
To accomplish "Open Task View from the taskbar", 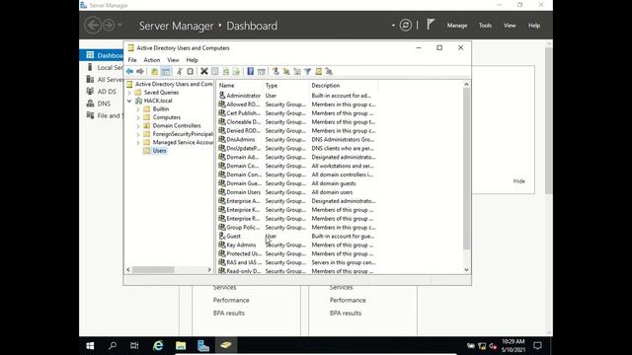I will 134,345.
